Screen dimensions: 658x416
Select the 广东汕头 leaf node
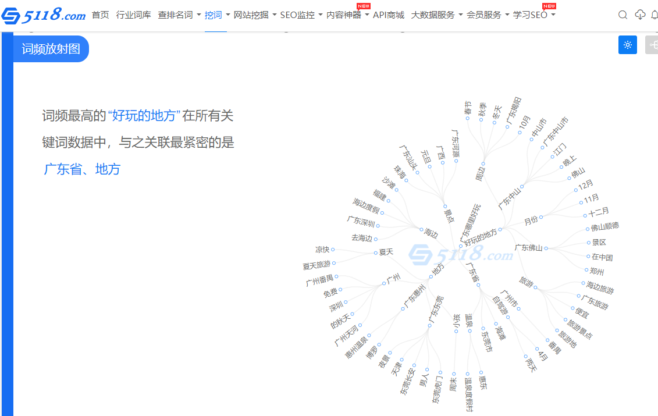(x=408, y=158)
